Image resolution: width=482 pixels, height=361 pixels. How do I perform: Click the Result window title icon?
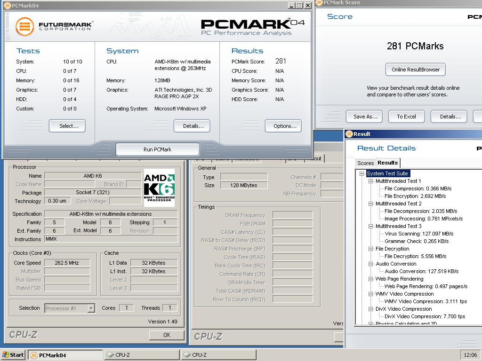click(349, 134)
